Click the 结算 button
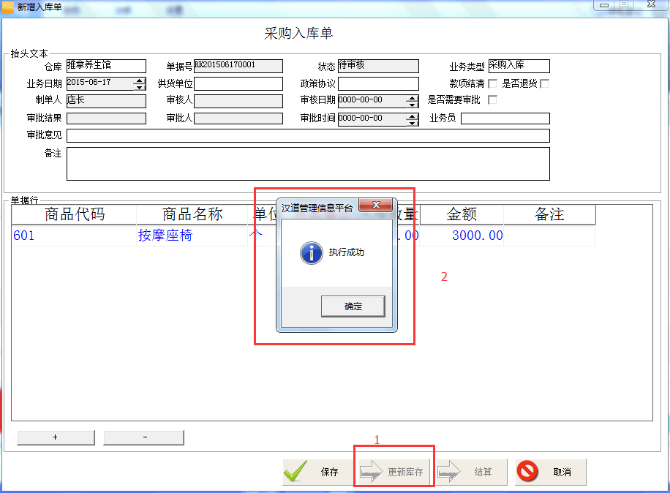The image size is (670, 493). coord(471,472)
